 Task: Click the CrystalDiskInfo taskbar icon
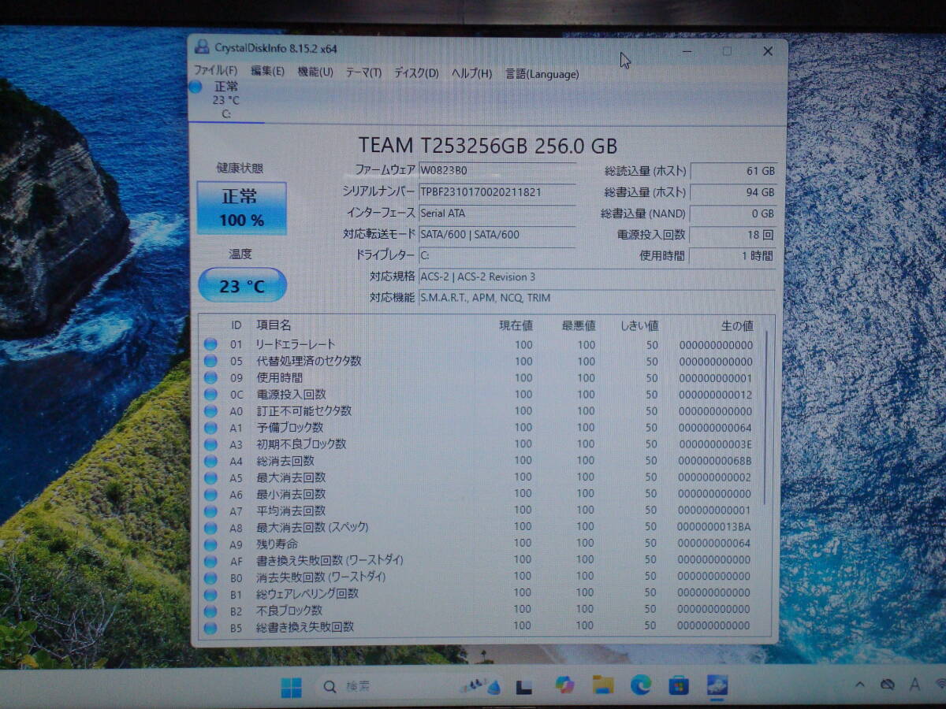point(717,685)
